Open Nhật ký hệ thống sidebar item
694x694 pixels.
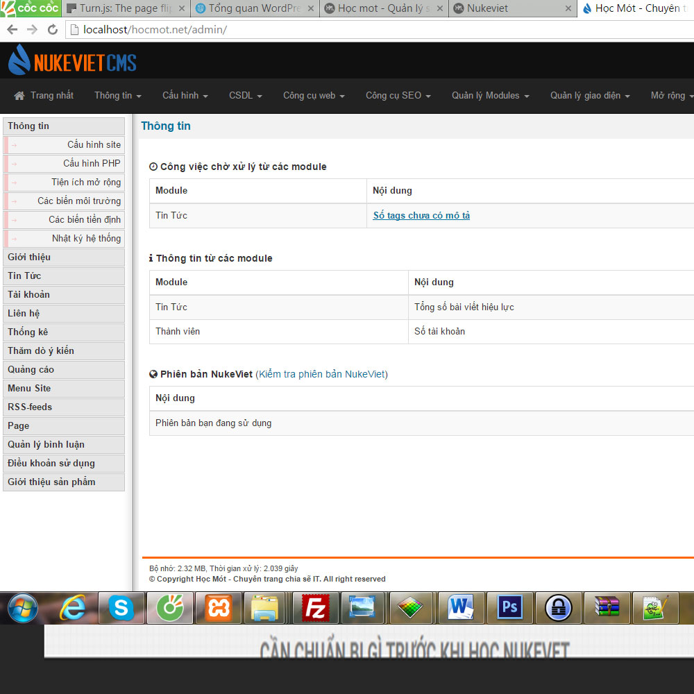tap(64, 239)
